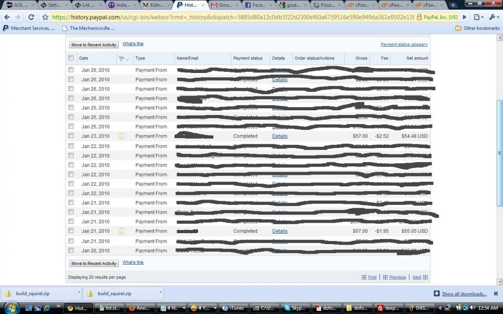Click the Next page arrow icon
Viewport: 503px width, 314px height.
(x=425, y=277)
